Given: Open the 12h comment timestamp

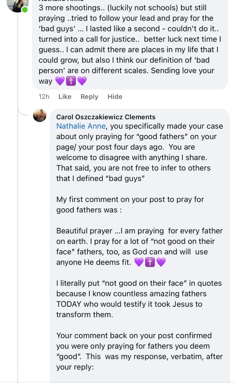Looking at the screenshot, I should pyautogui.click(x=44, y=96).
